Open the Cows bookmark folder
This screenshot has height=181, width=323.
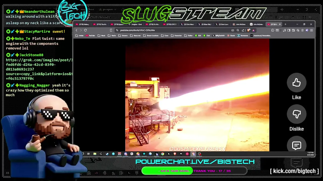165,36
